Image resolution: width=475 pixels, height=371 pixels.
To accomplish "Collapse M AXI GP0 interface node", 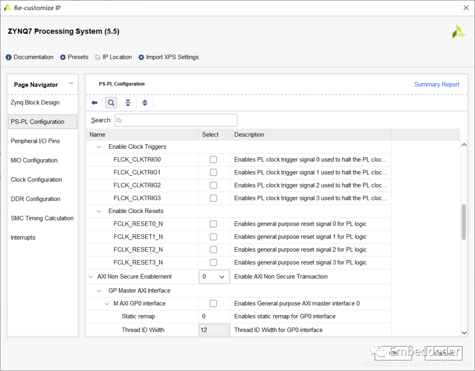I will point(106,304).
